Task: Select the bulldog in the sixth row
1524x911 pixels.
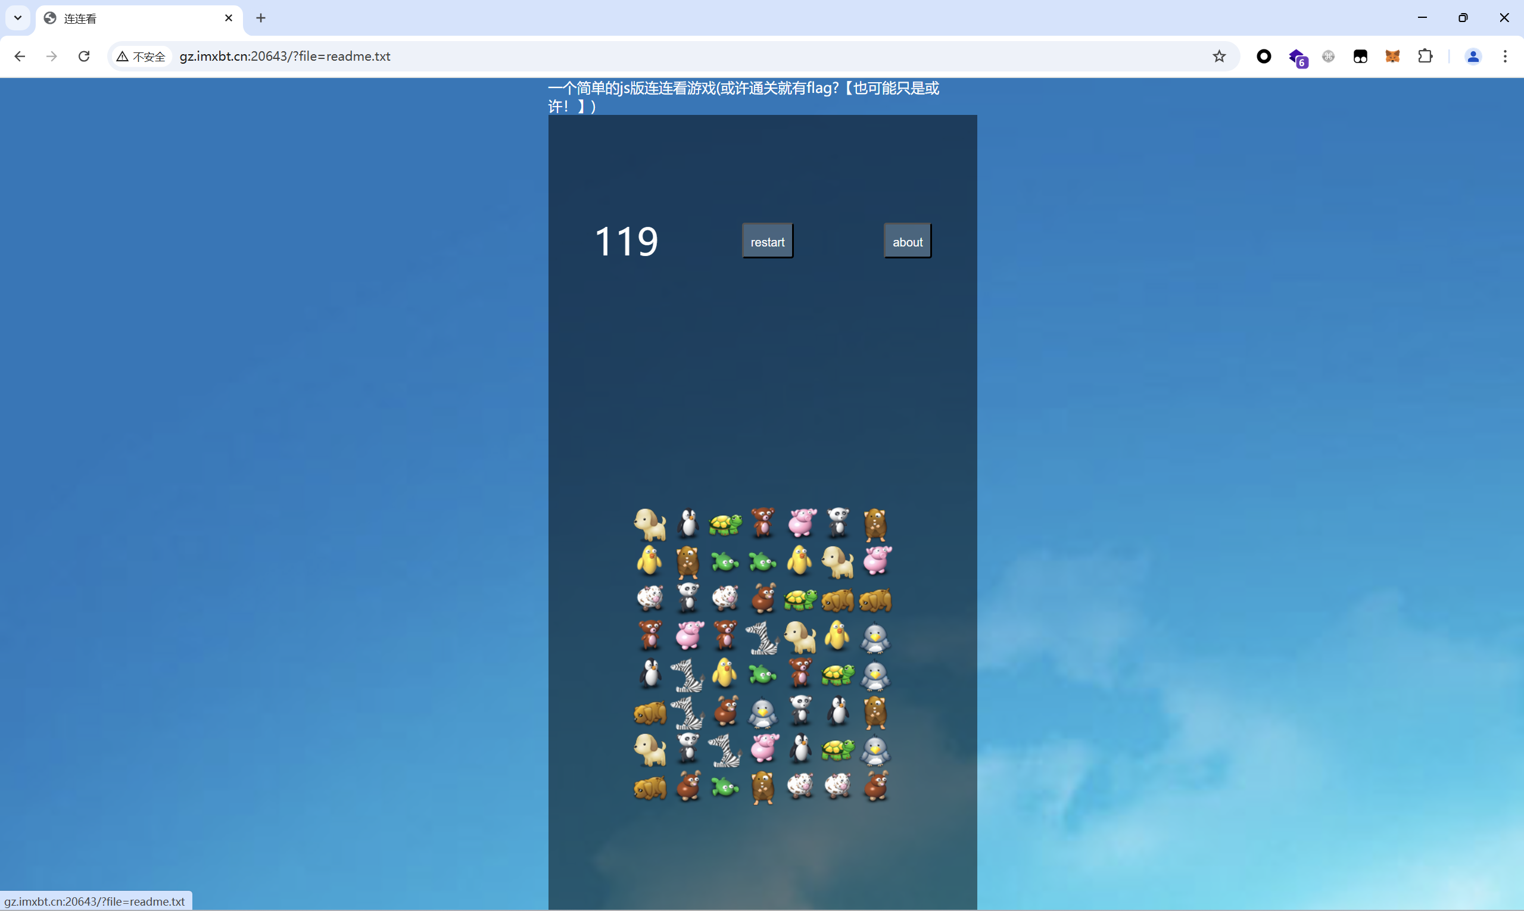Action: pyautogui.click(x=650, y=713)
